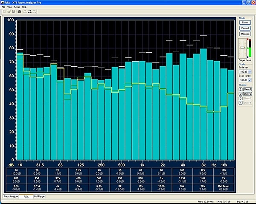Screen dimensions: 256x204
Task: Toggle overlay slot 2 button
Action: coord(240,93)
